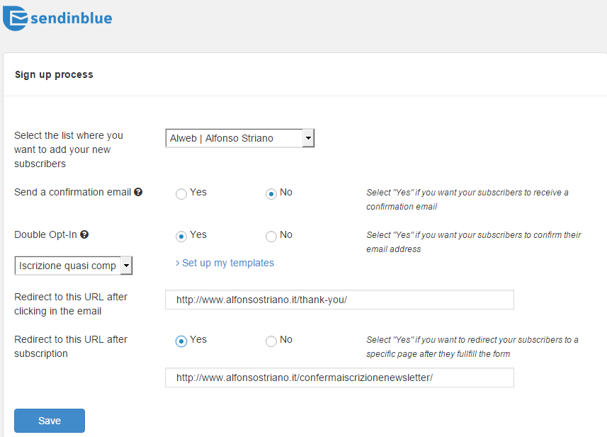Click arrow icon of Iscrizione quasi comp dropdown

(126, 266)
